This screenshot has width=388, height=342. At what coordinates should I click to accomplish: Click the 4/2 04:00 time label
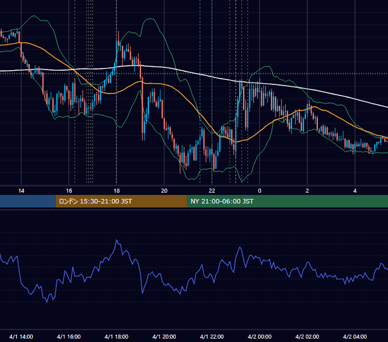(x=355, y=336)
